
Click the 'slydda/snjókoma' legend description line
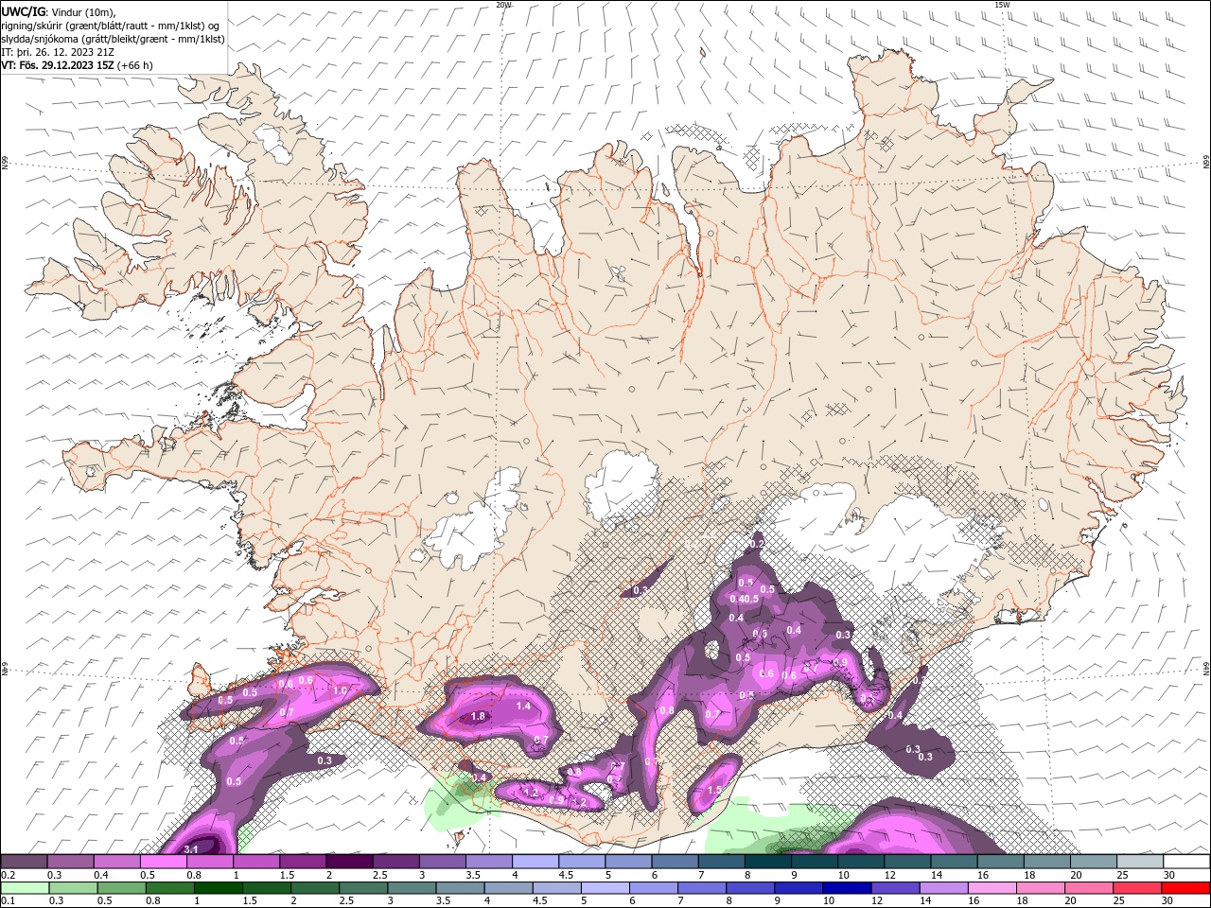tap(114, 39)
